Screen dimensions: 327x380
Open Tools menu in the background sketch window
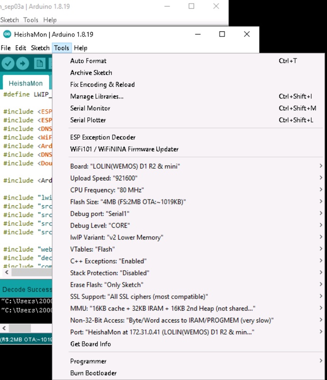(31, 20)
